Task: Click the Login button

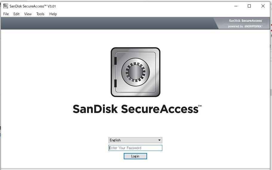Action: coord(135,156)
